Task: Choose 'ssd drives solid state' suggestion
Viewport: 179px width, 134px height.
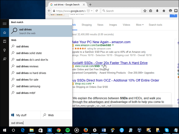Action: [41, 53]
